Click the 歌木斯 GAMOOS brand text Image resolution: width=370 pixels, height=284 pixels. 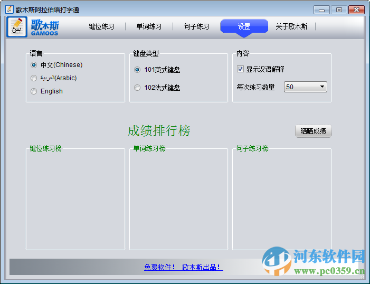(45, 27)
